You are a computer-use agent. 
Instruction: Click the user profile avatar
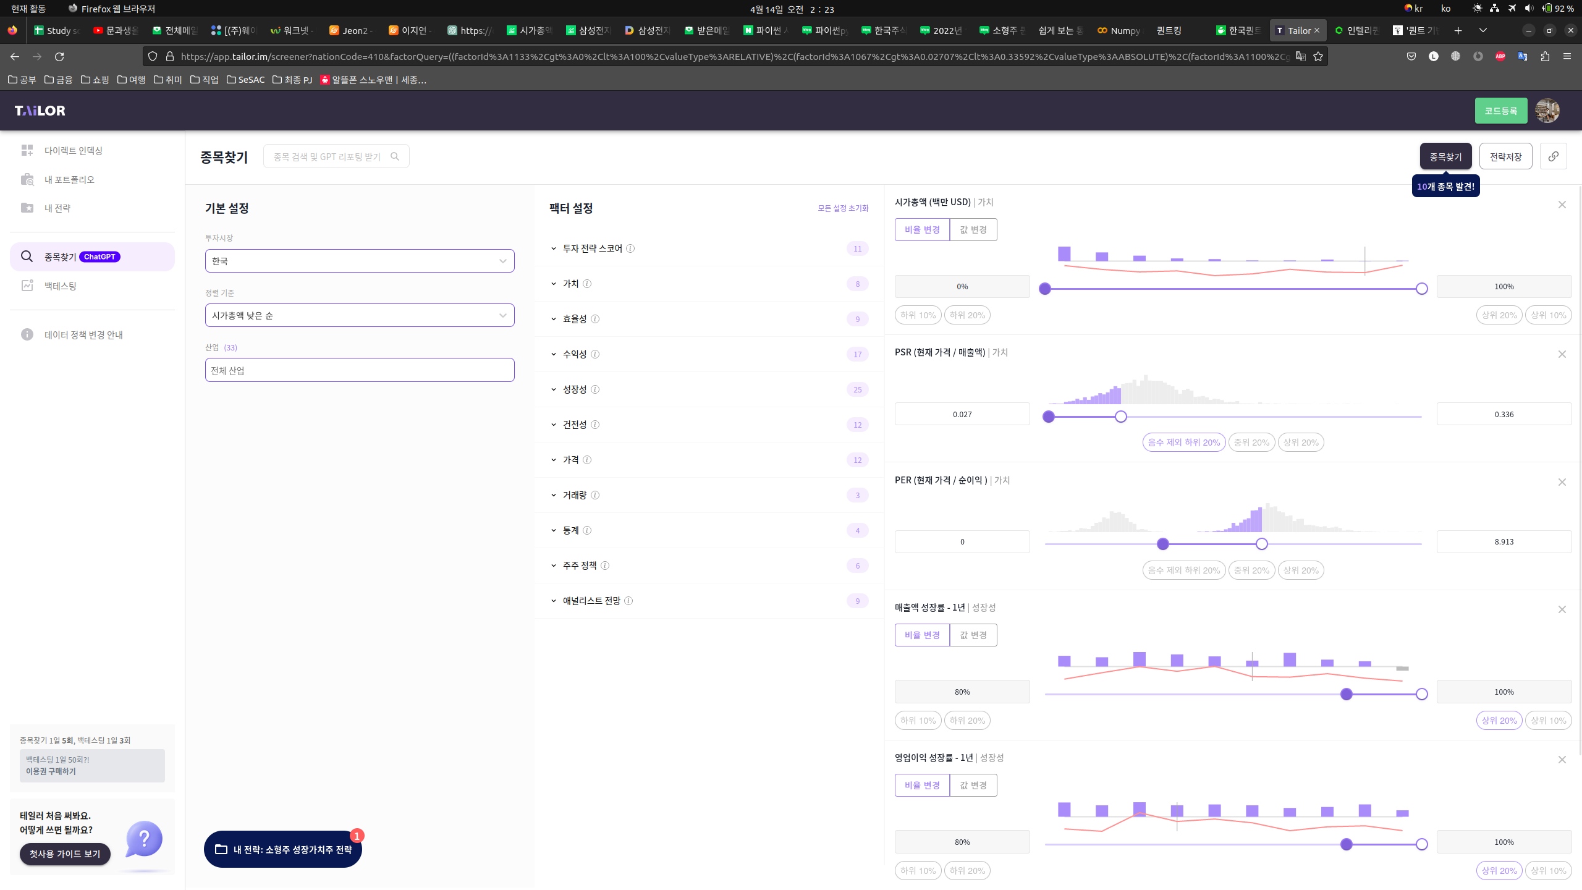[1547, 111]
